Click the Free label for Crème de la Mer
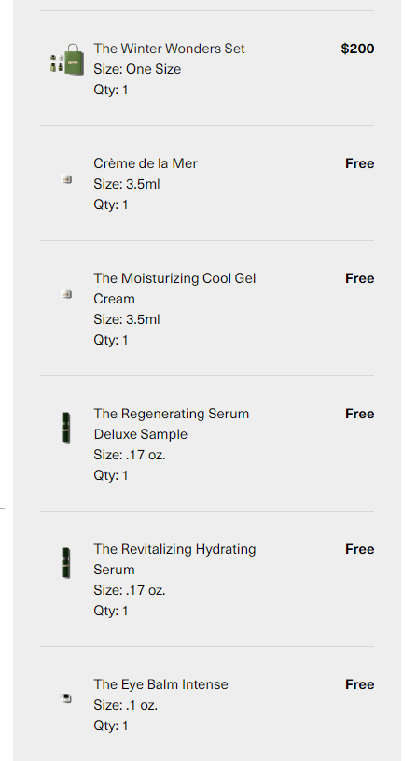This screenshot has height=761, width=417. (359, 163)
